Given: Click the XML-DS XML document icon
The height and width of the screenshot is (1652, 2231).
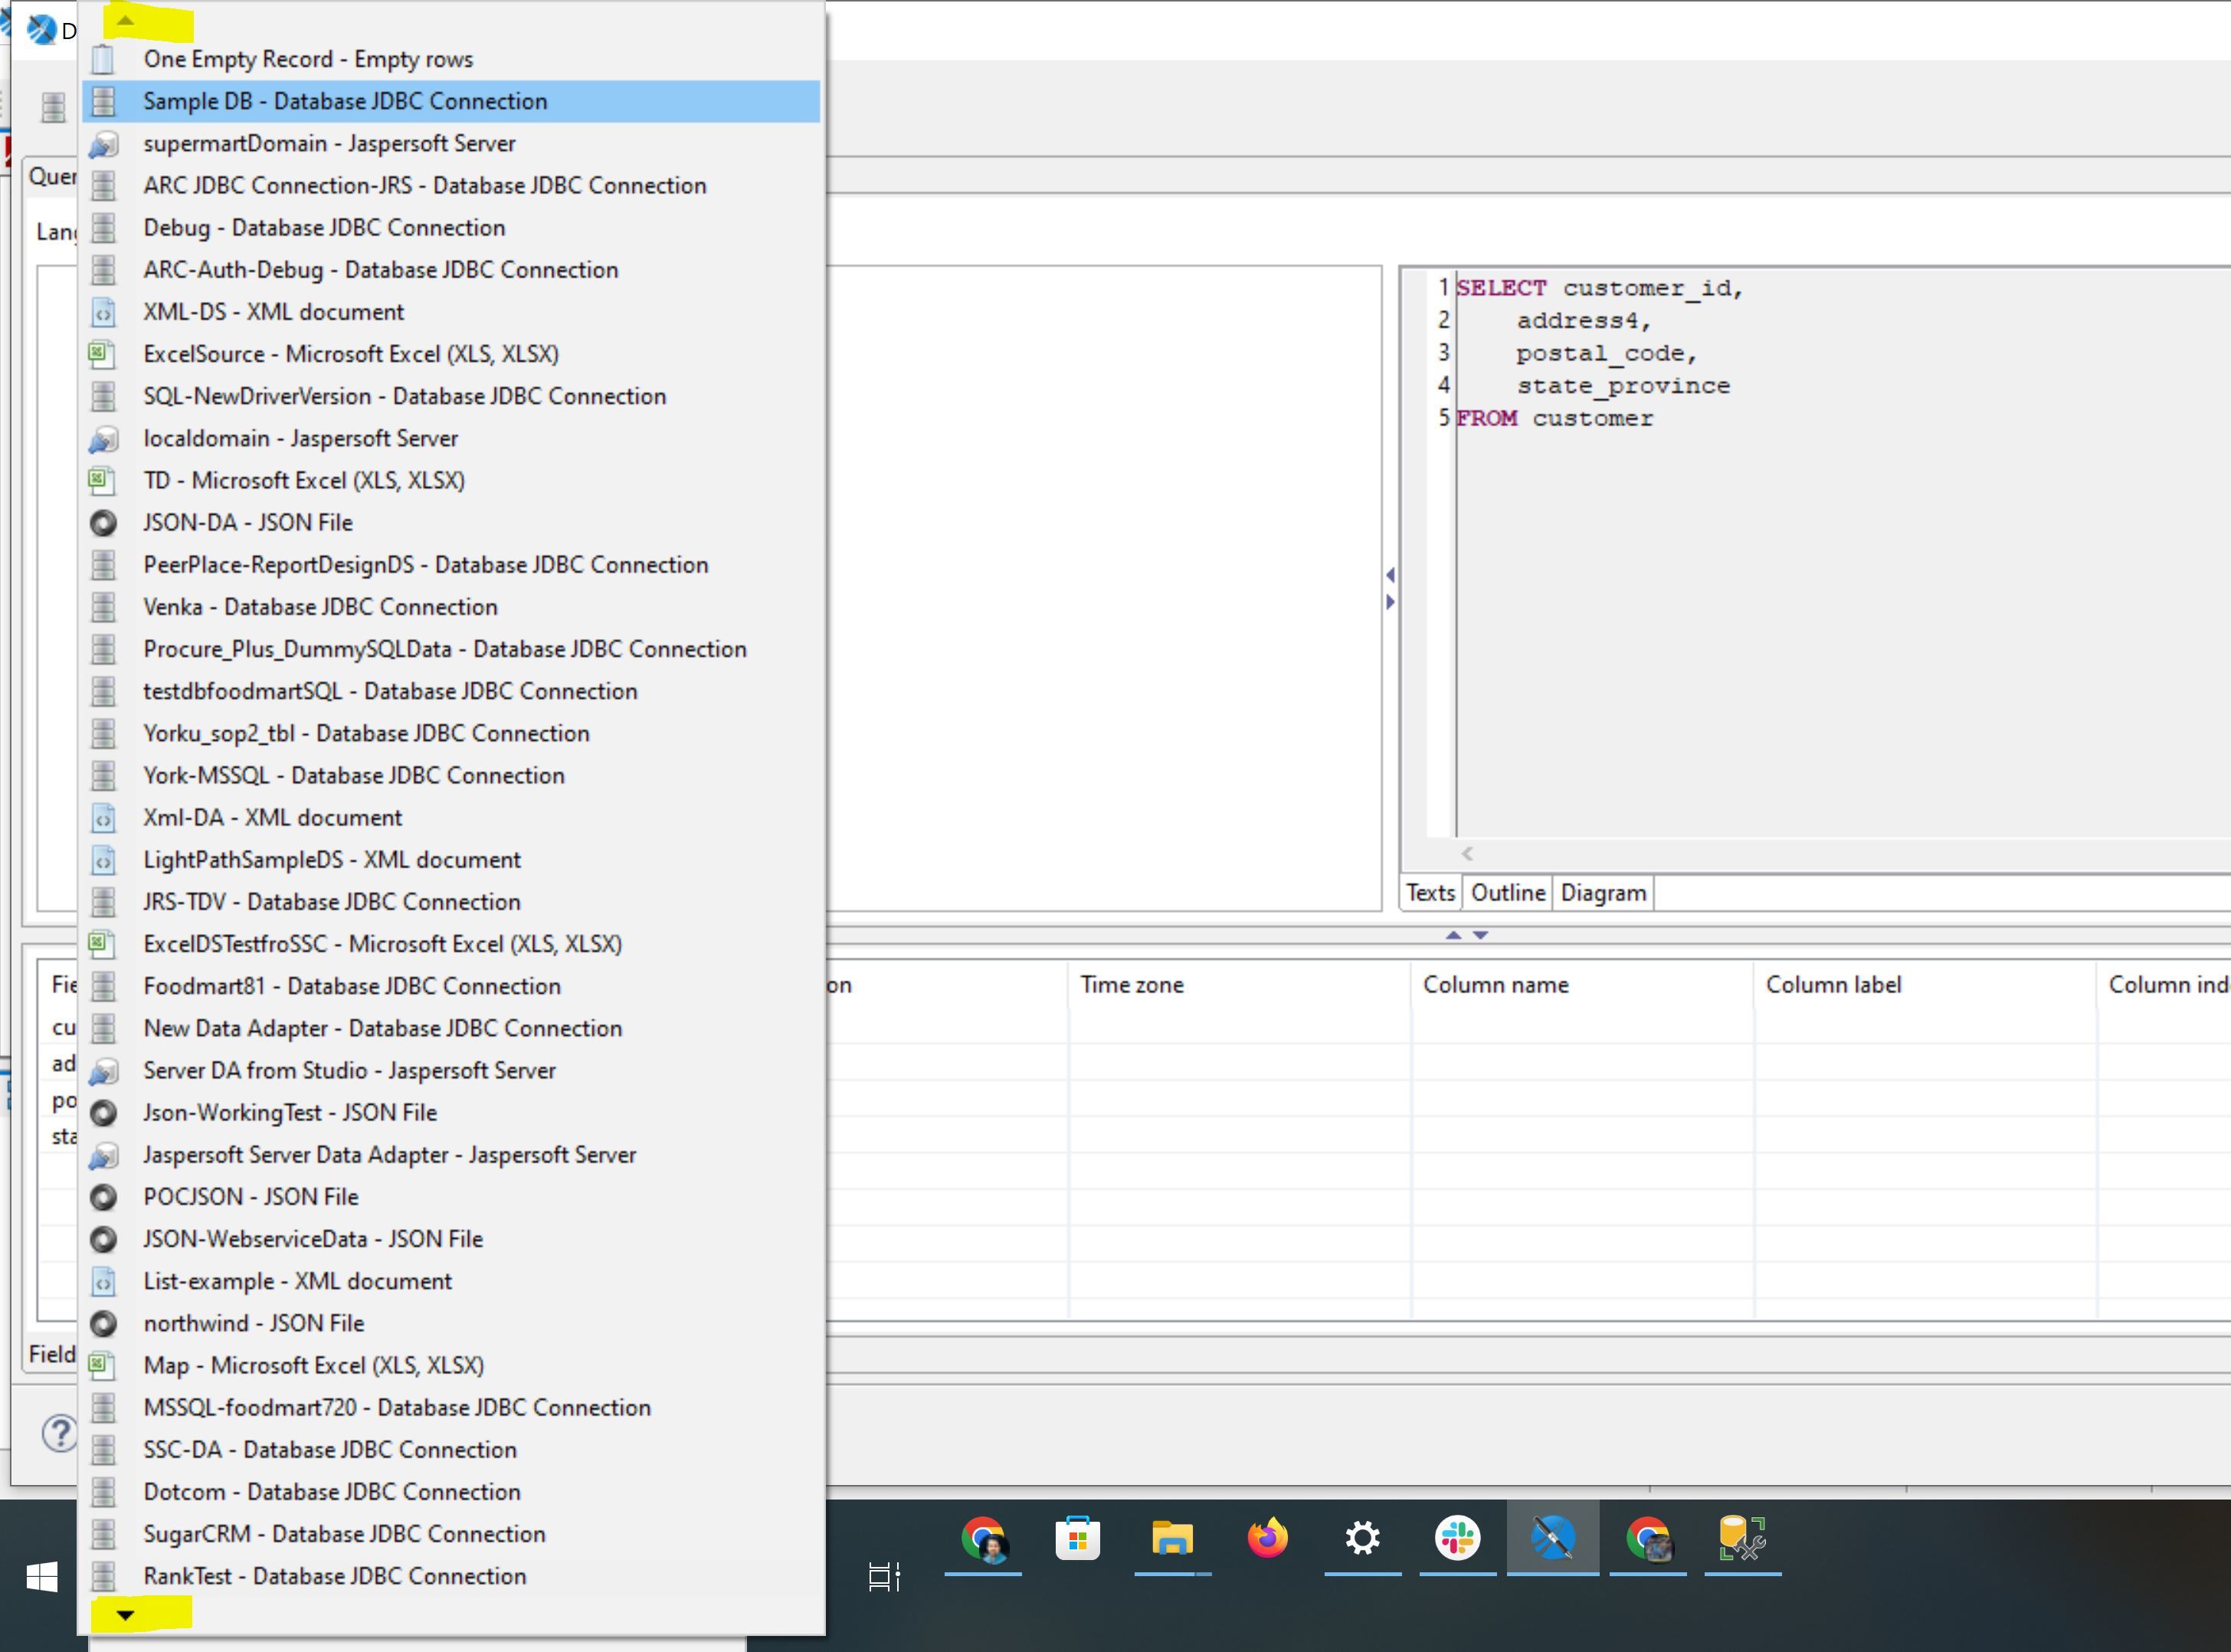Looking at the screenshot, I should tap(103, 312).
